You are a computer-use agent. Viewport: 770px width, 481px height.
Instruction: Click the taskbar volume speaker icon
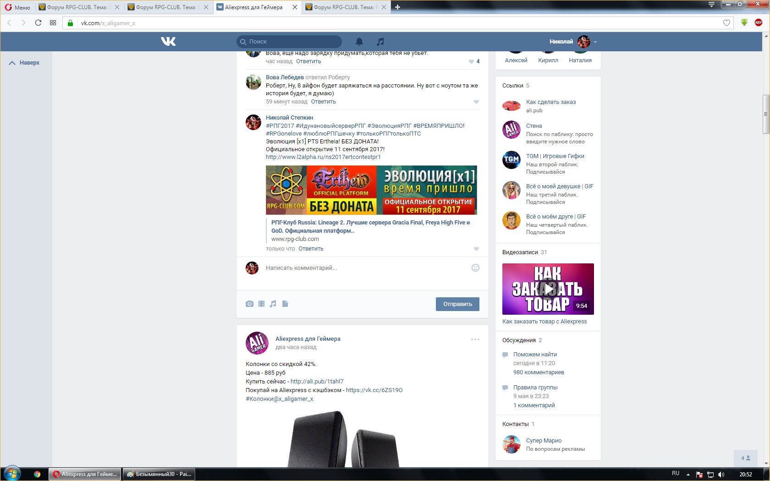[721, 475]
